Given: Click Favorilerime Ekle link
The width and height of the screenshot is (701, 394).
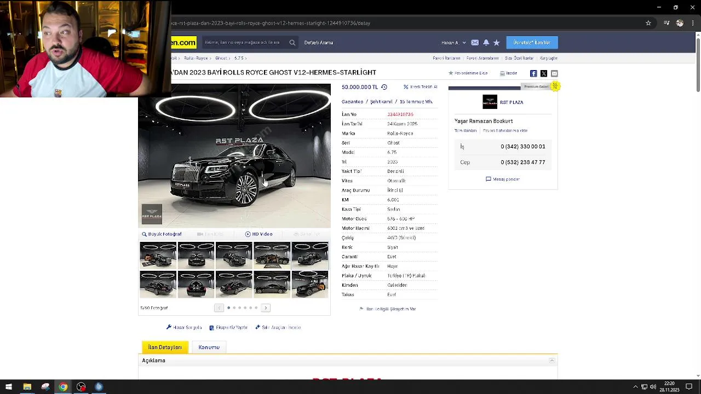Looking at the screenshot, I should [468, 73].
